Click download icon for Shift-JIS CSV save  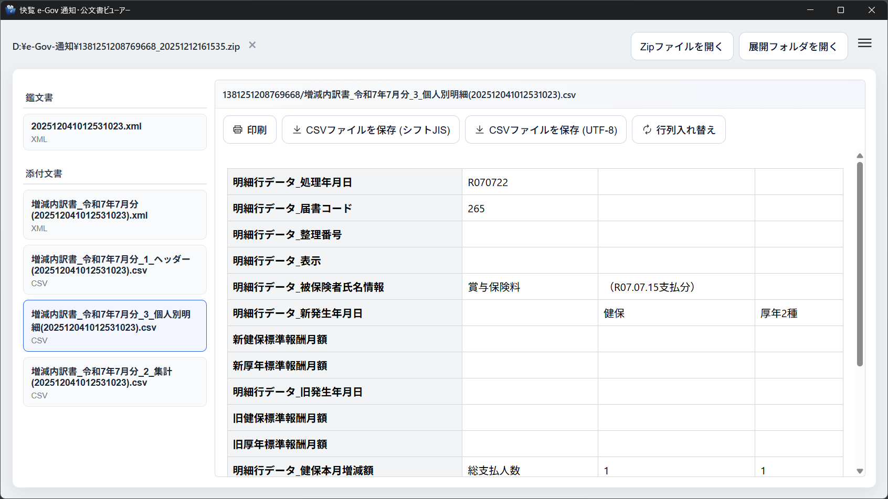297,129
